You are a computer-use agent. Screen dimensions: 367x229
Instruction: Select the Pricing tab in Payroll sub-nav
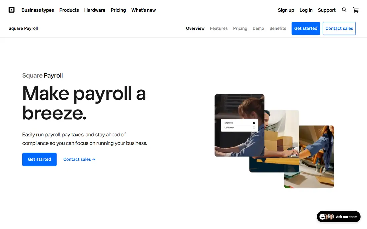tap(240, 28)
